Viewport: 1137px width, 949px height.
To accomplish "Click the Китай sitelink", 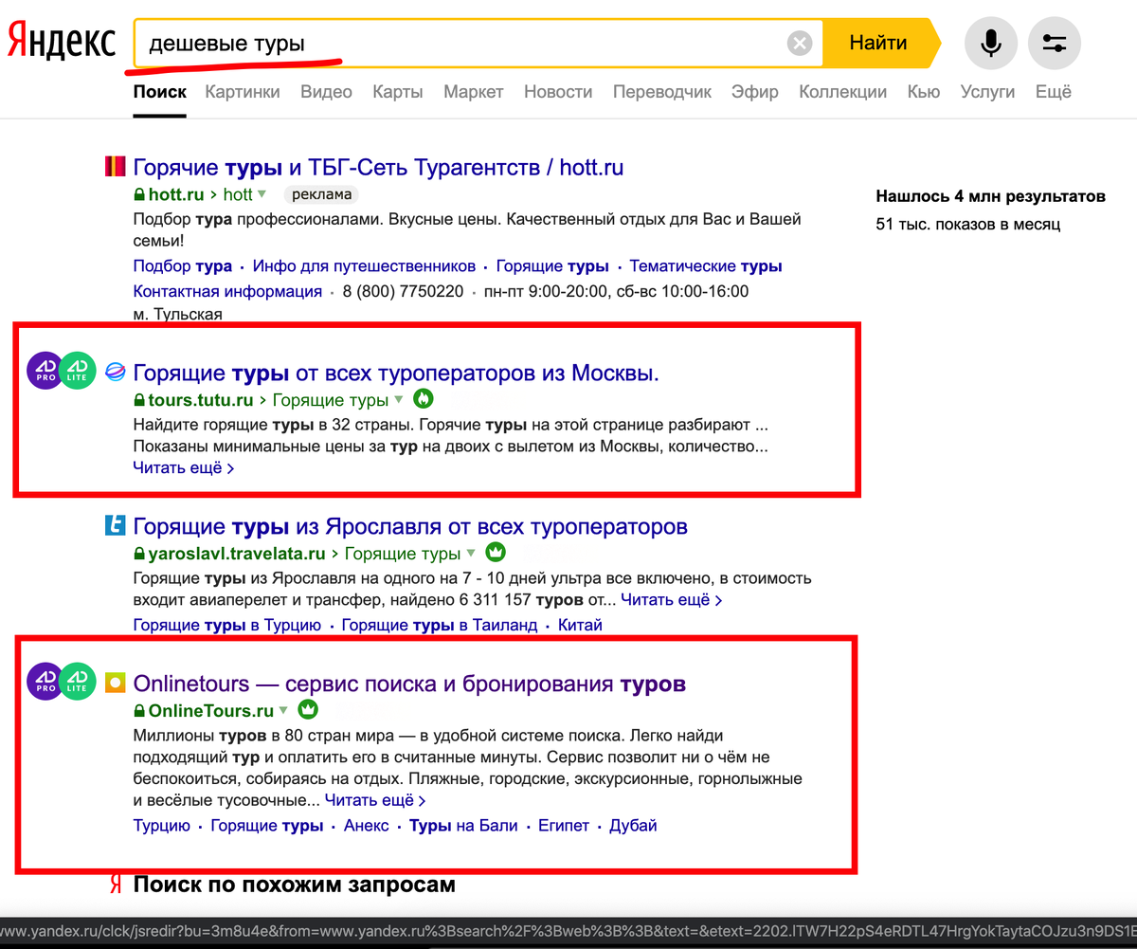I will 580,625.
